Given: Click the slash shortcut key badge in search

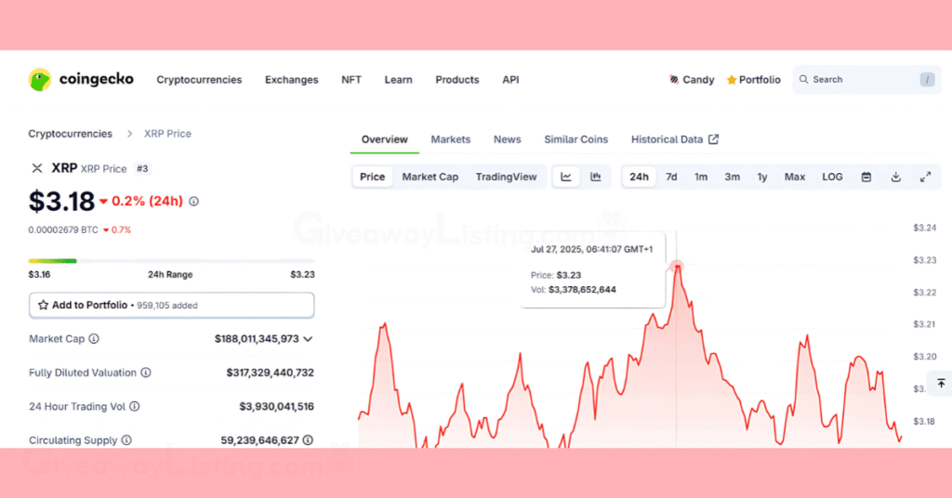Looking at the screenshot, I should click(927, 80).
